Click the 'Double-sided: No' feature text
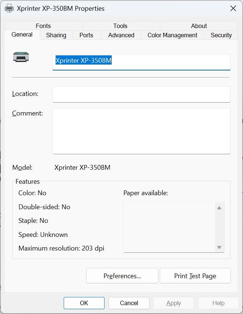Viewport: 243px width, 314px height. [44, 207]
